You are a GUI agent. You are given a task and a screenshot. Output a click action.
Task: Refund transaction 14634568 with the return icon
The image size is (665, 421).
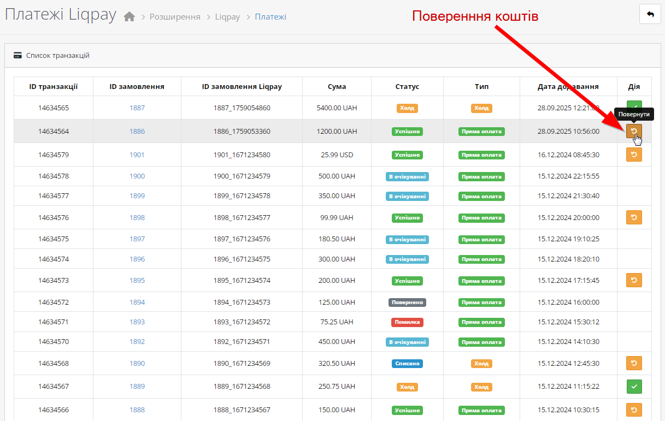634,363
